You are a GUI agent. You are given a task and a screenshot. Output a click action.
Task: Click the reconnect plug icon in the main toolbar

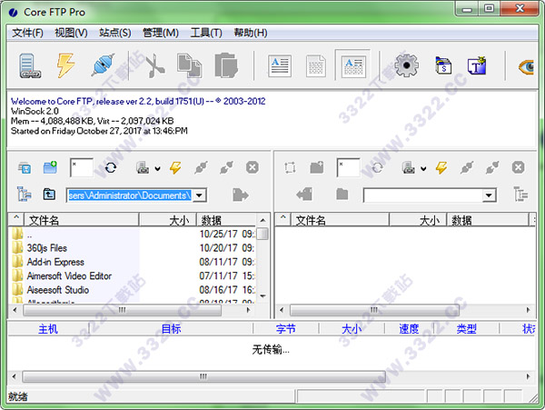103,65
